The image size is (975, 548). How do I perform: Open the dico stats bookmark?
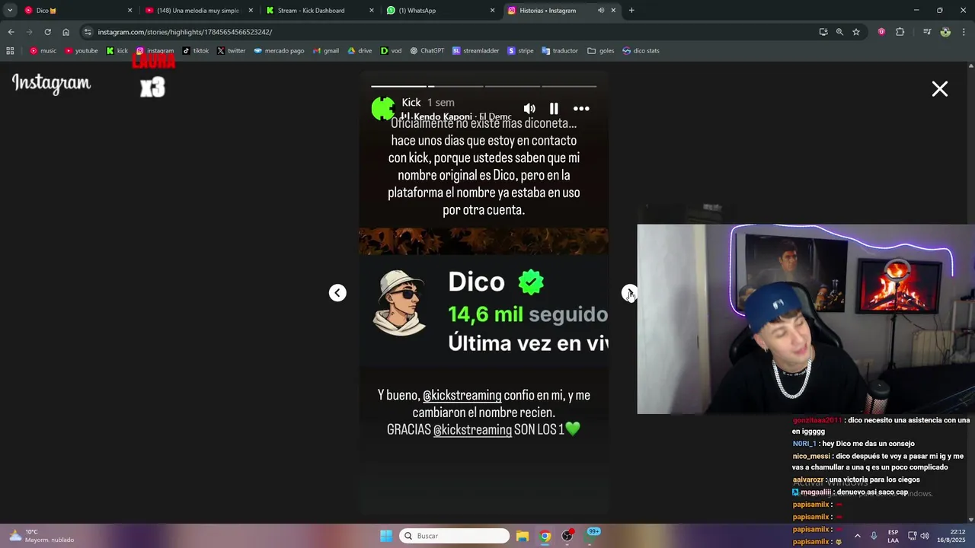click(x=641, y=51)
